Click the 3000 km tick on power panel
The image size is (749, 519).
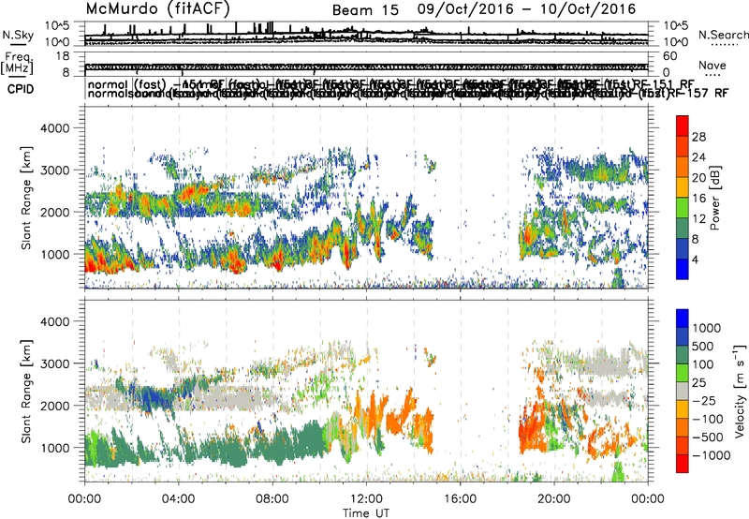57,171
